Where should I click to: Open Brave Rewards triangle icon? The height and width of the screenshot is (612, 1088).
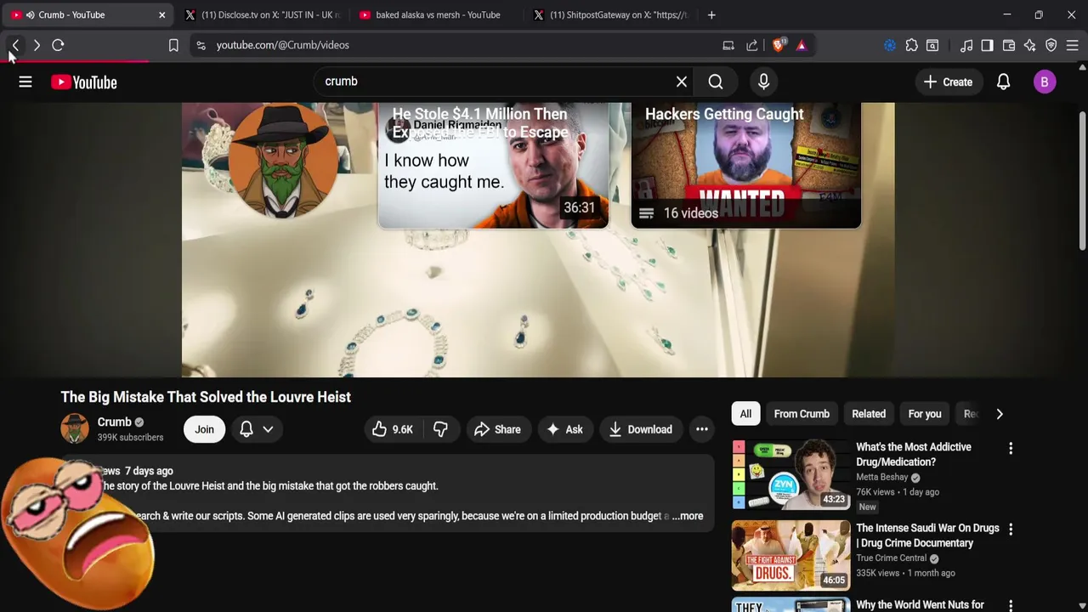[x=802, y=45]
